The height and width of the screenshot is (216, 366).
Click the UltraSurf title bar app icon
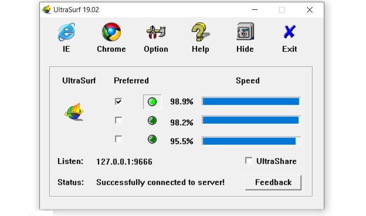[47, 10]
